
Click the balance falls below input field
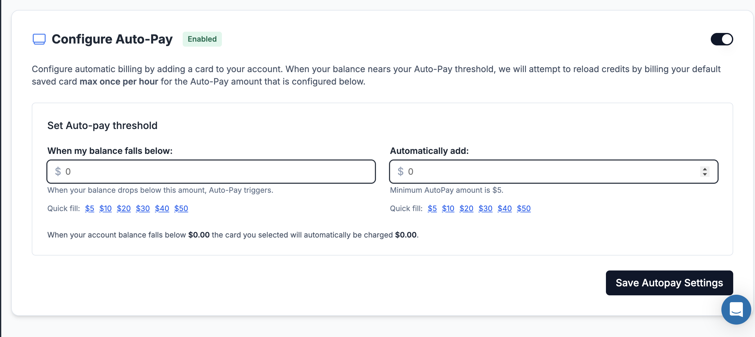(x=211, y=172)
